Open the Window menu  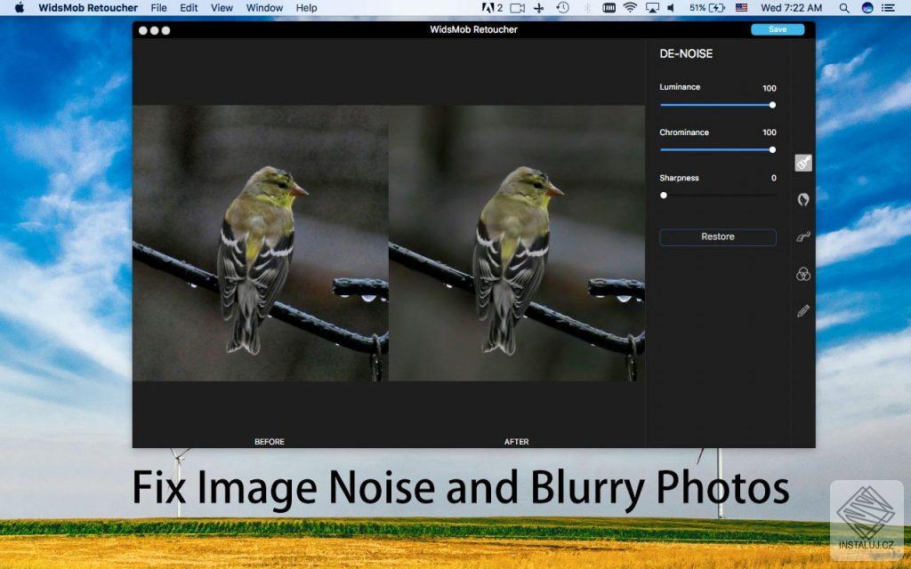[x=264, y=7]
